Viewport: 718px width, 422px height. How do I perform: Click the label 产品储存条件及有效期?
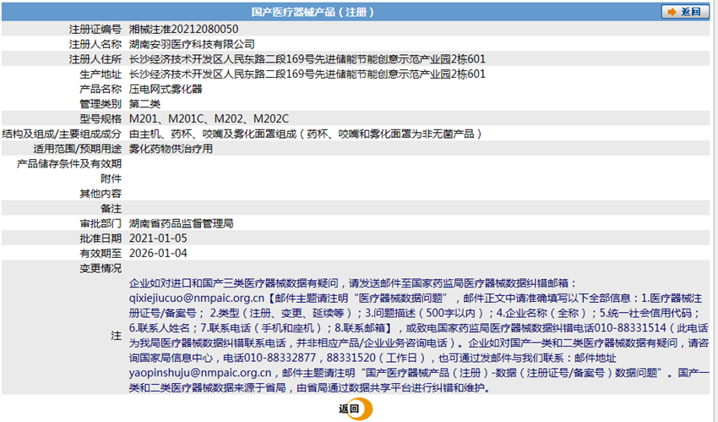coord(69,163)
